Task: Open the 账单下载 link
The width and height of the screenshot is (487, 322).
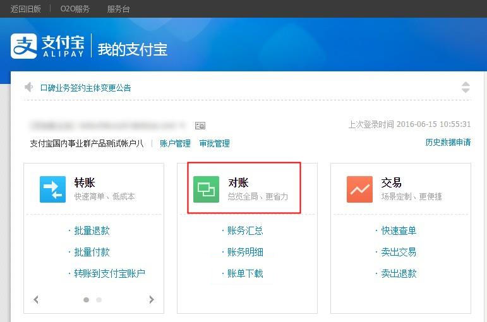Action: coord(245,273)
